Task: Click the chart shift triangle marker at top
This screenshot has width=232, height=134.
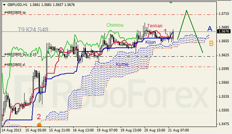Action: pyautogui.click(x=171, y=3)
